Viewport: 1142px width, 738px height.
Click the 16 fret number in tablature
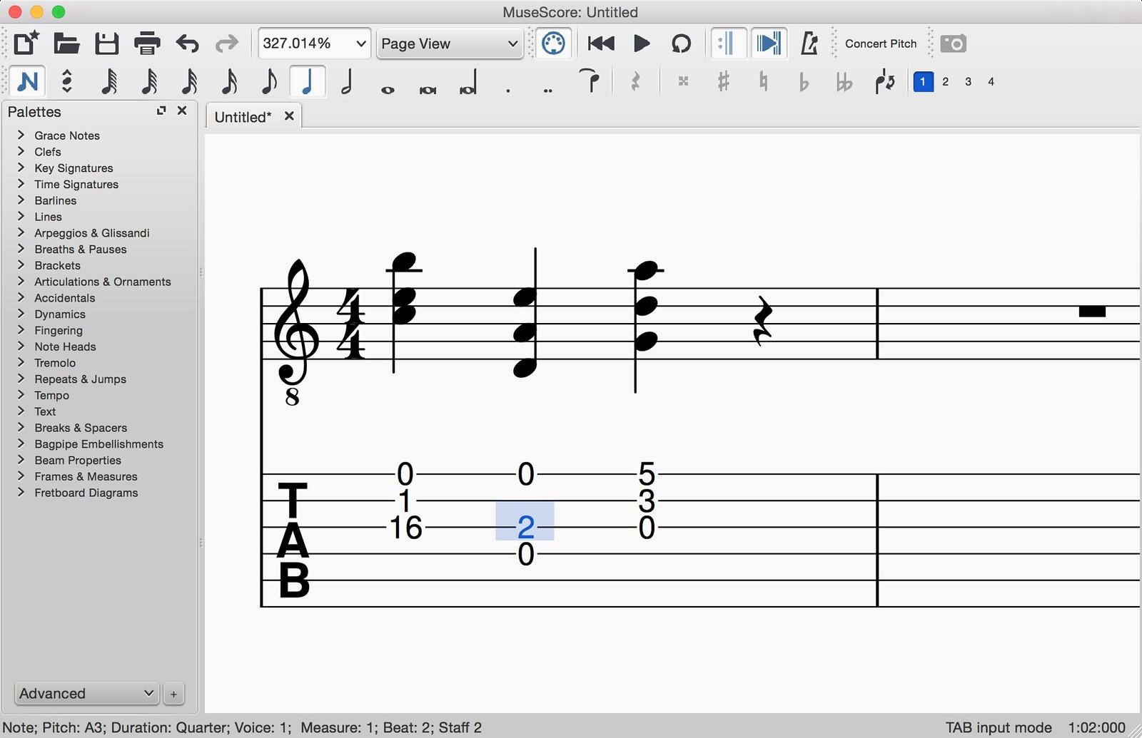pyautogui.click(x=405, y=528)
